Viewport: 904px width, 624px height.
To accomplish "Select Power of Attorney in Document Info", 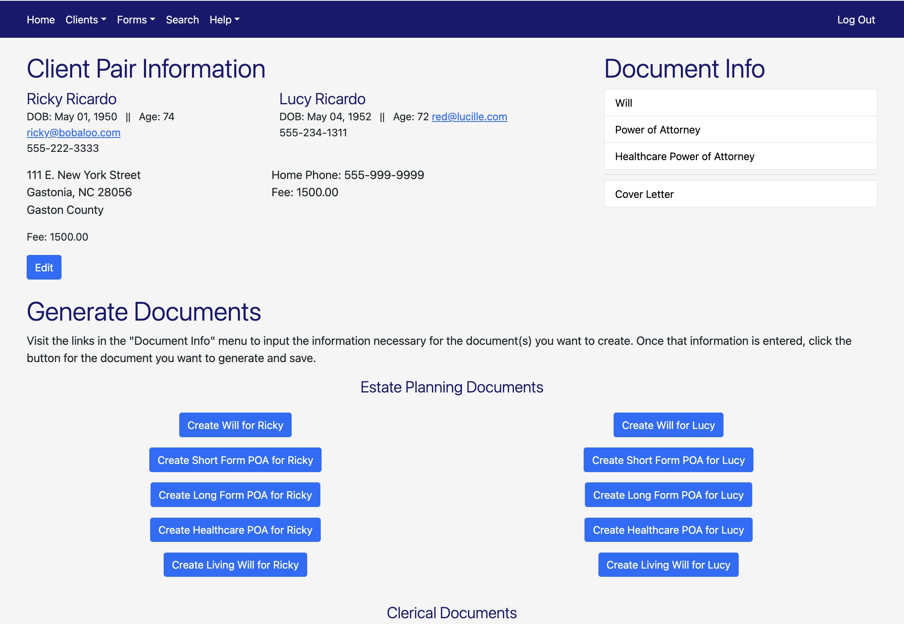I will pos(740,130).
